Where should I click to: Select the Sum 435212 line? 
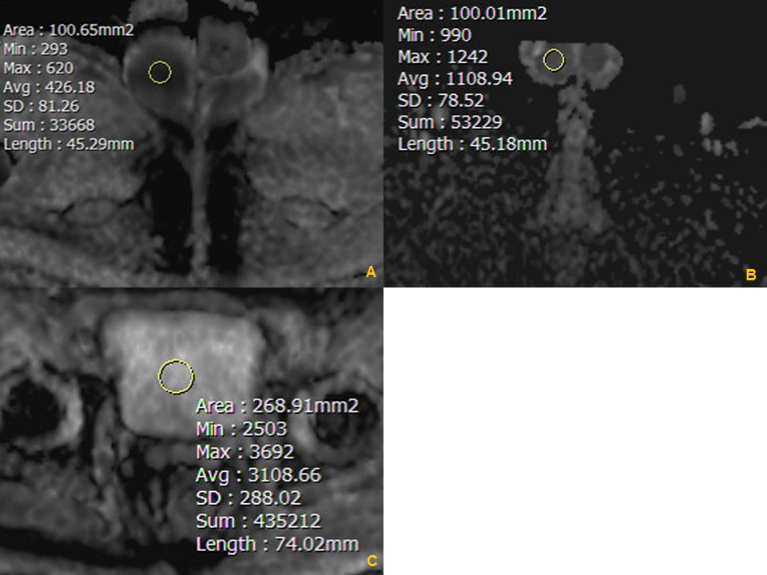(x=258, y=521)
